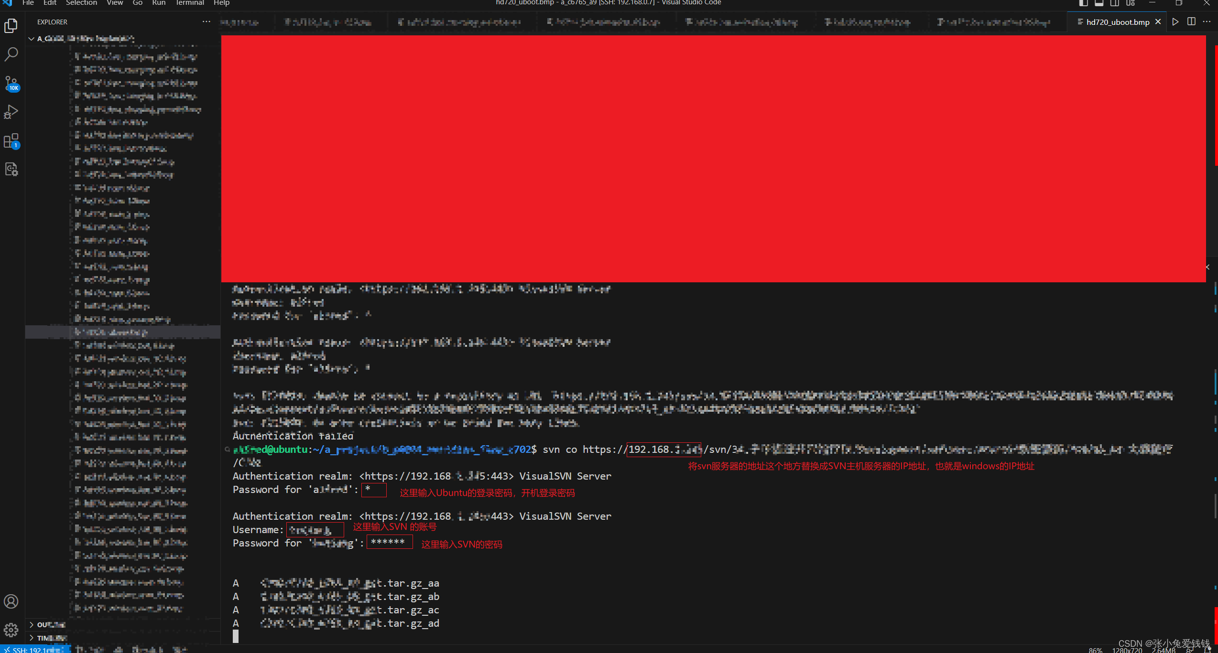Open Source Control view with 10K badge

coord(11,84)
